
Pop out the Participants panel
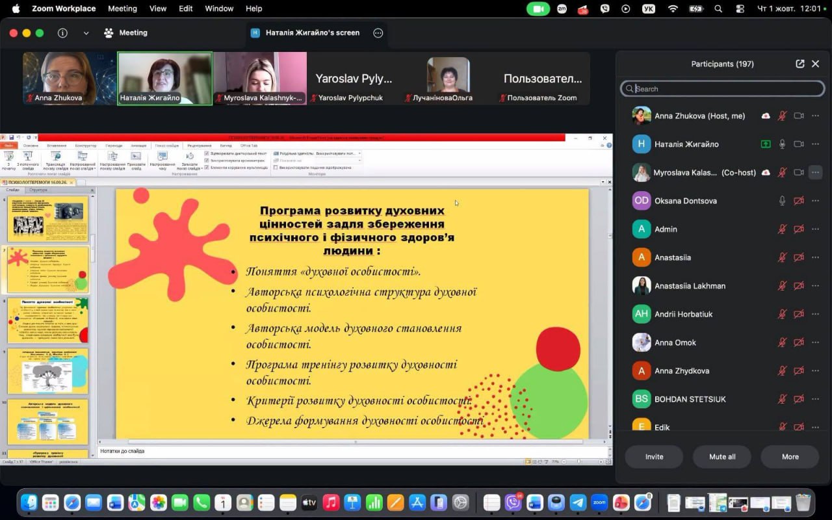(x=799, y=64)
